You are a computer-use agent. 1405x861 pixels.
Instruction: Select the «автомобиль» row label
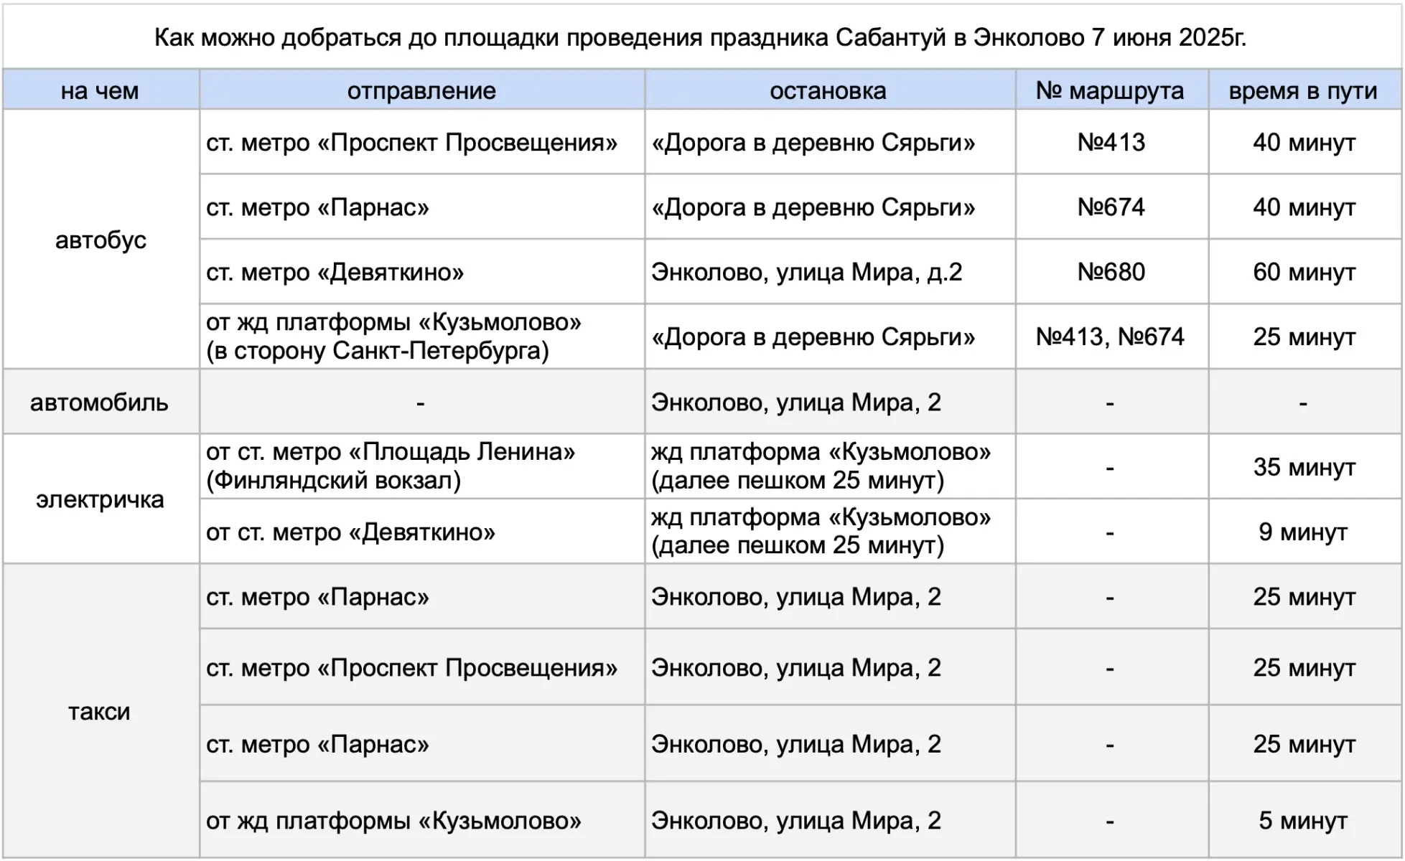coord(101,402)
